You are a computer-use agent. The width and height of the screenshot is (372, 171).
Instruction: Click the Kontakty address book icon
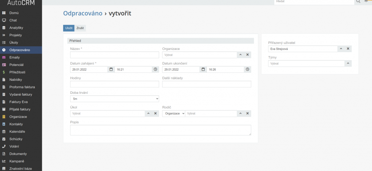click(x=4, y=124)
